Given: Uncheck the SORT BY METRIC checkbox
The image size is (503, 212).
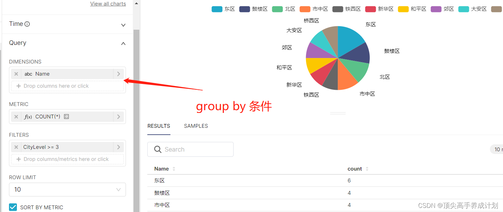Looking at the screenshot, I should [x=13, y=207].
